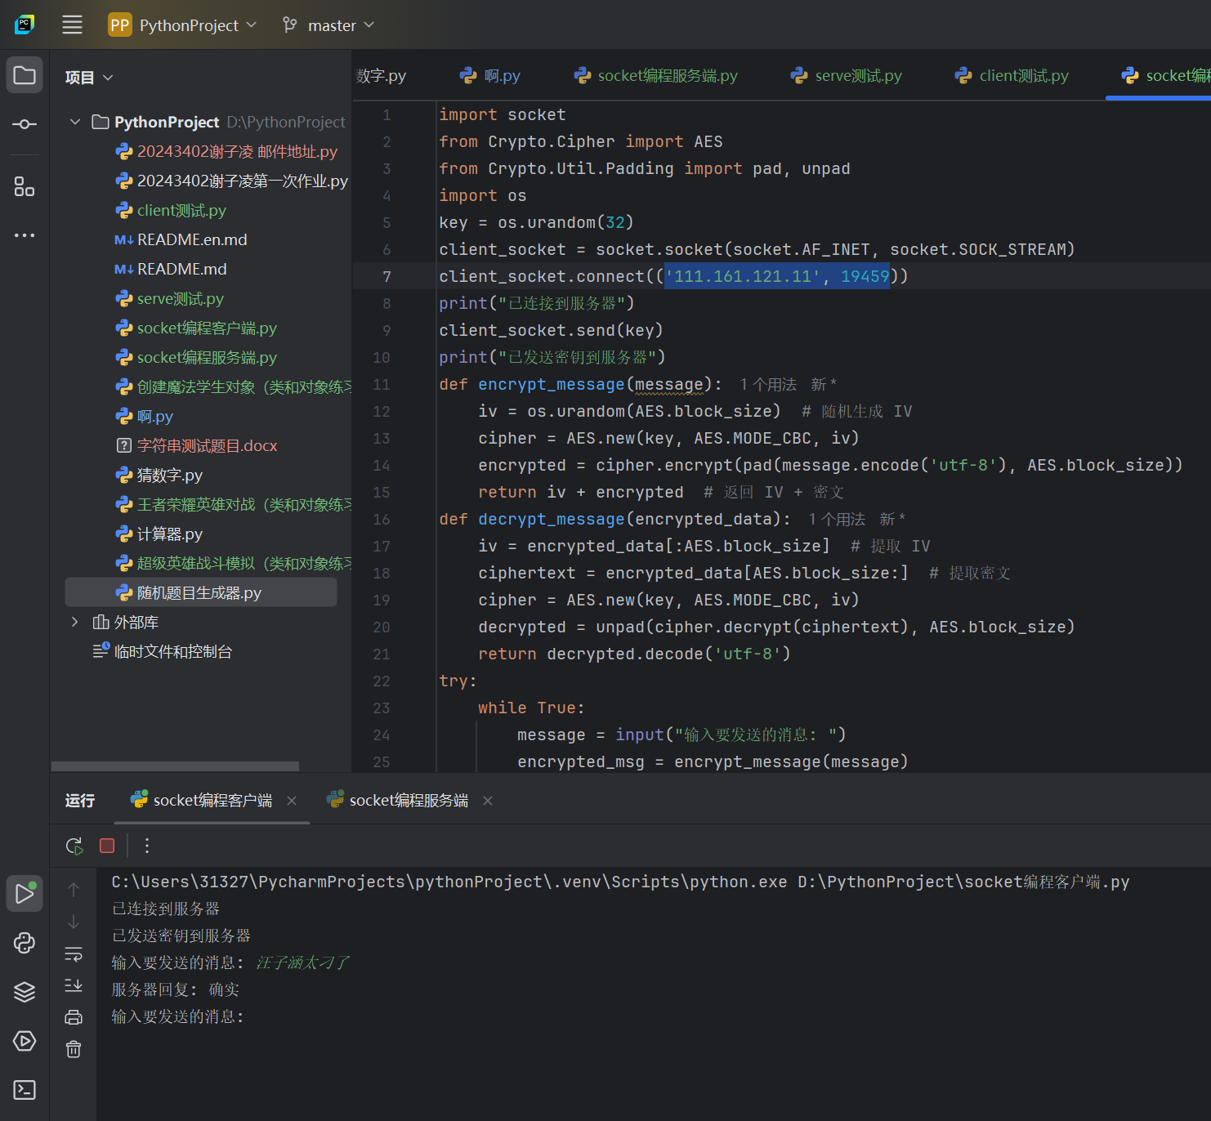Open 超级英雄战斗模拟 file in tree
The width and height of the screenshot is (1211, 1121).
pyautogui.click(x=233, y=563)
